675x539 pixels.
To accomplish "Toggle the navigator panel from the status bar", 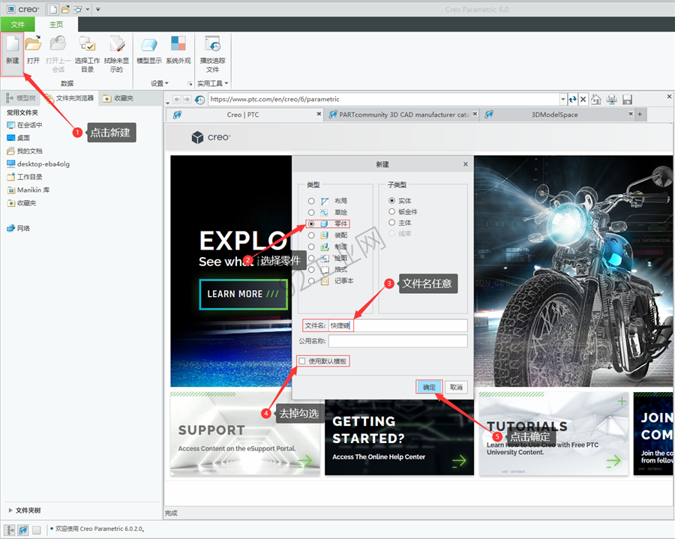I will coord(10,530).
